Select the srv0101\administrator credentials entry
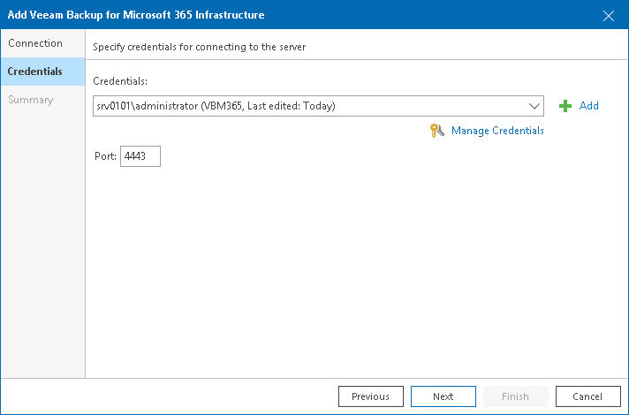The width and height of the screenshot is (629, 415). [318, 106]
